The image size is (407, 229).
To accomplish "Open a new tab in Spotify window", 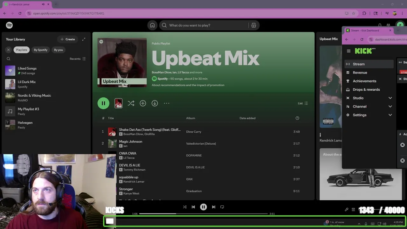I will click(56, 4).
